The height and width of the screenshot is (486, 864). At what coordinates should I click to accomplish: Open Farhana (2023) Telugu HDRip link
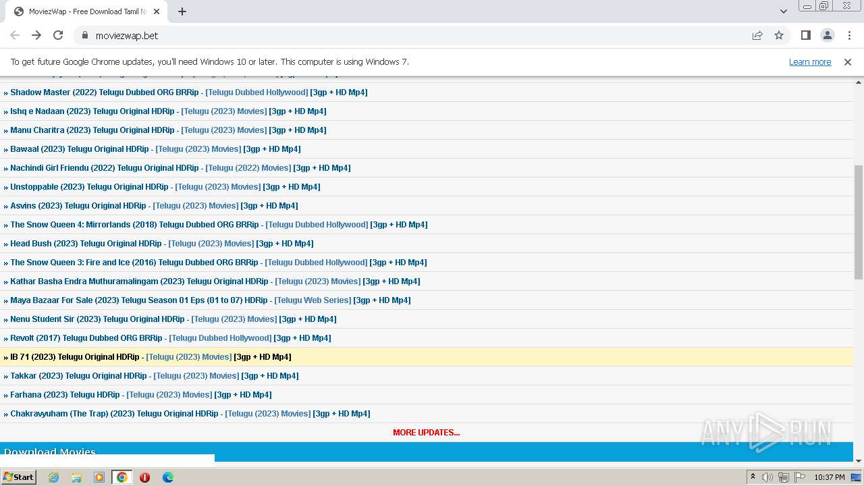point(65,395)
